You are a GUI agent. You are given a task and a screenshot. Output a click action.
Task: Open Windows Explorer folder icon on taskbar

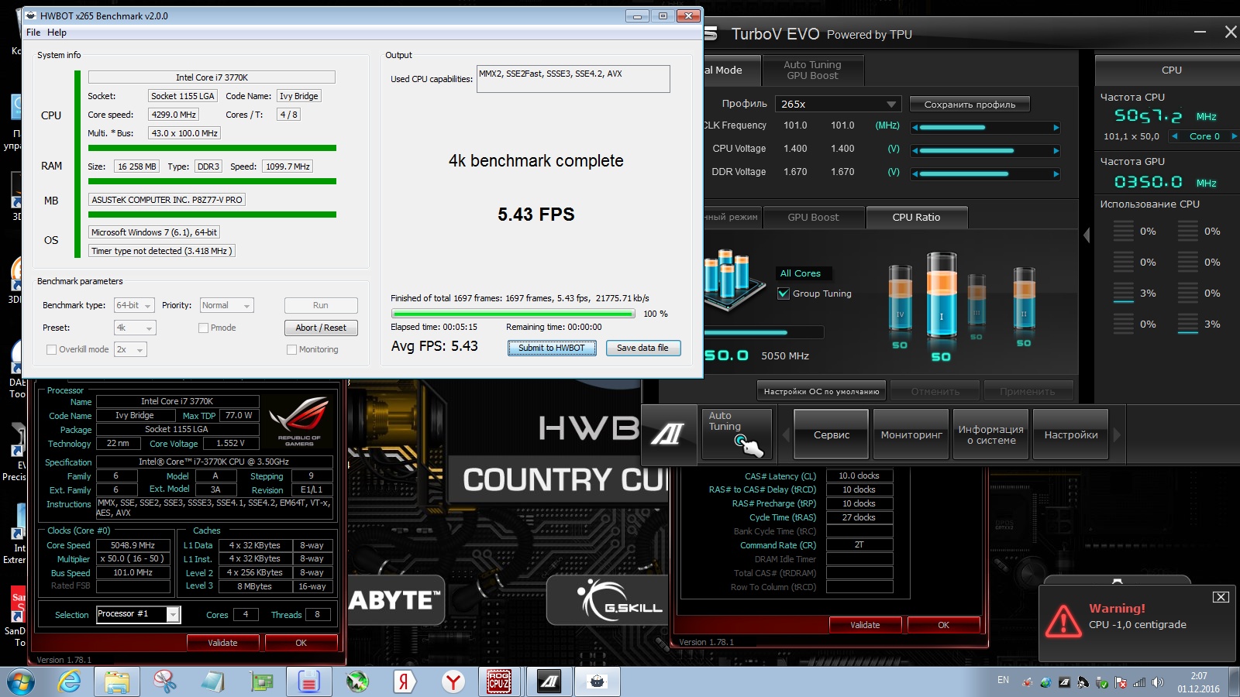click(x=117, y=682)
